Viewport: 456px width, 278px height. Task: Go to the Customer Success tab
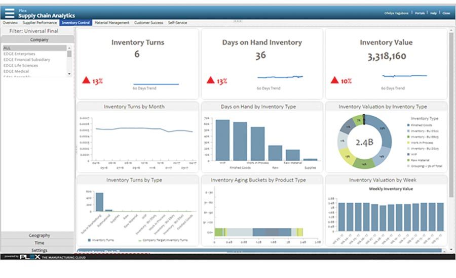[148, 23]
